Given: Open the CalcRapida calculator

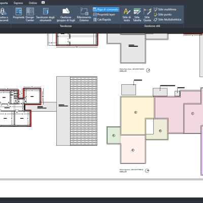Looking at the screenshot, I should 102,20.
